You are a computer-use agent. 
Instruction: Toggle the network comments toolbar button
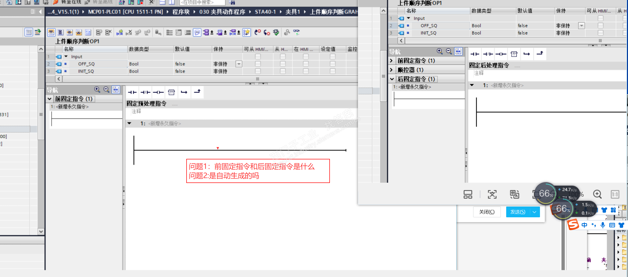(197, 32)
